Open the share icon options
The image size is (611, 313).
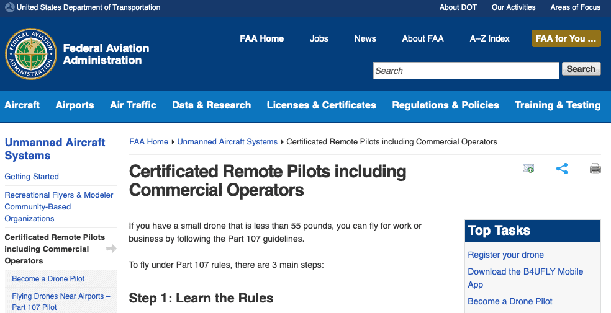click(x=562, y=169)
